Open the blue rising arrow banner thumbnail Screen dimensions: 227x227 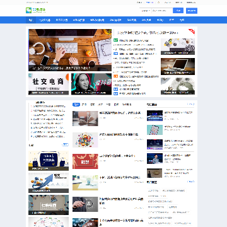[x=49, y=183]
